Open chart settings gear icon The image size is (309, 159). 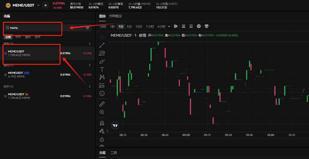point(199,26)
